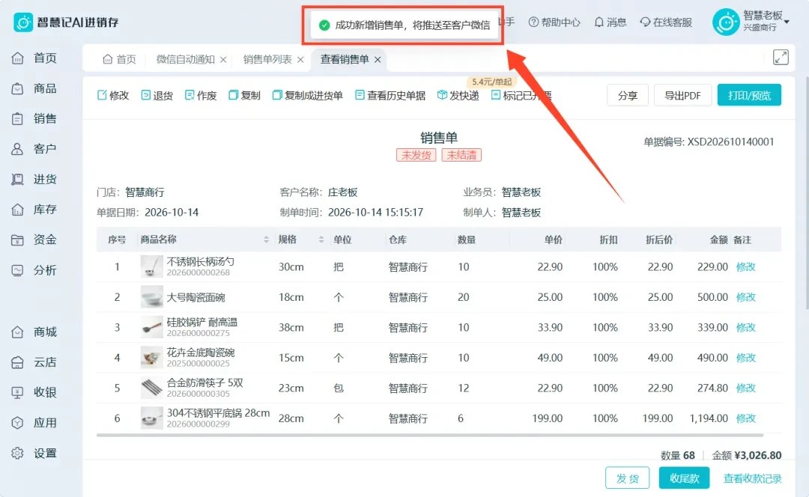The width and height of the screenshot is (809, 497).
Task: Sort by the 商品名称 column arrows
Action: 266,240
